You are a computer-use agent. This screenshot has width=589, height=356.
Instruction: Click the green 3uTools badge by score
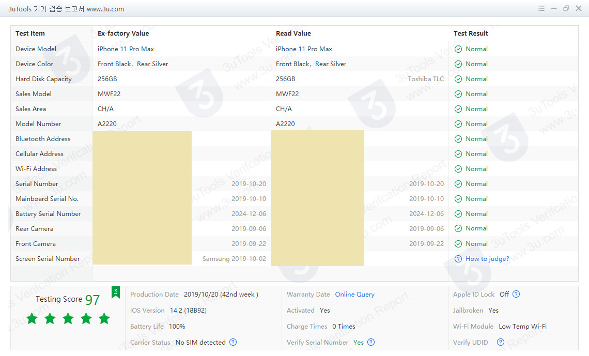tap(116, 292)
